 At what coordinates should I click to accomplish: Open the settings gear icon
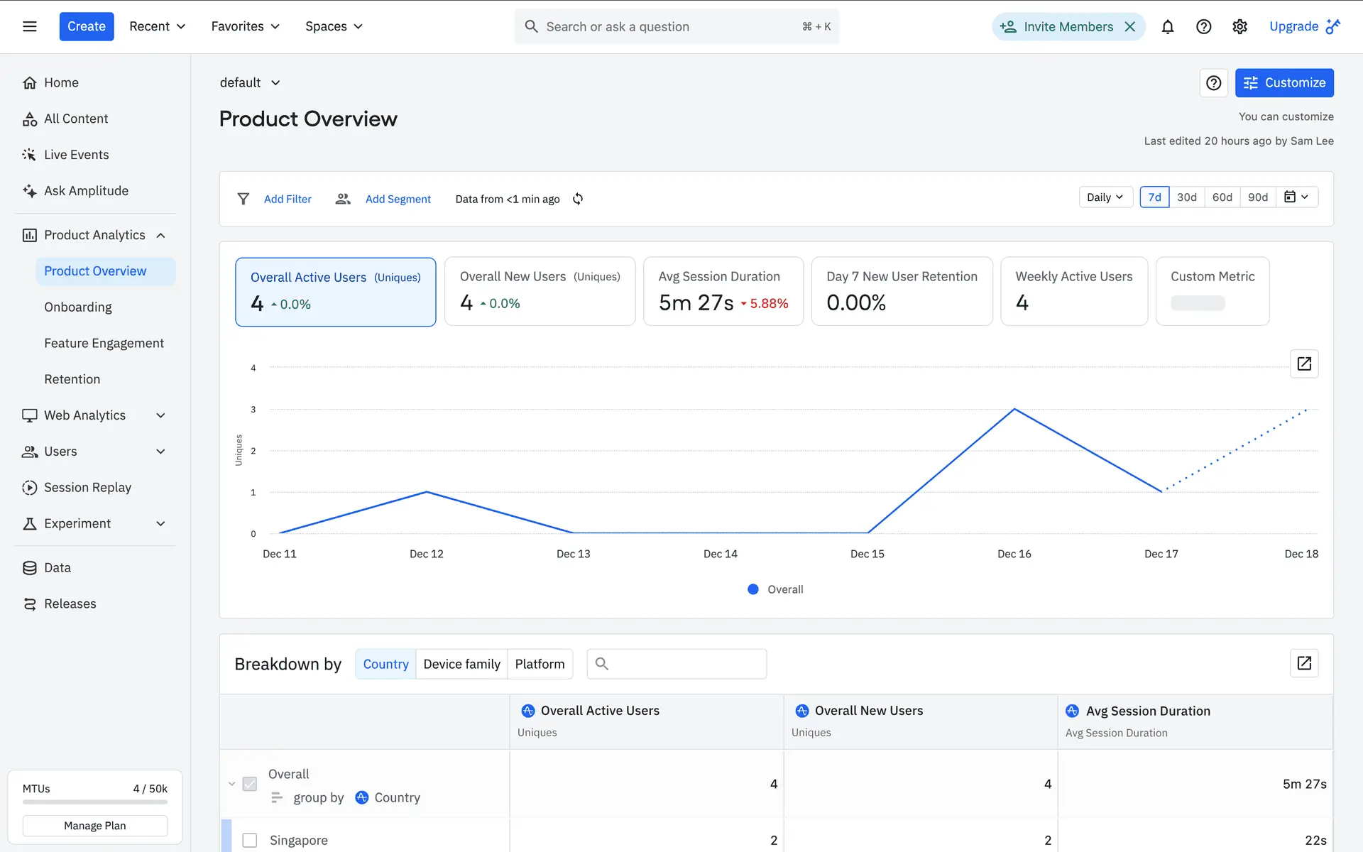tap(1239, 26)
